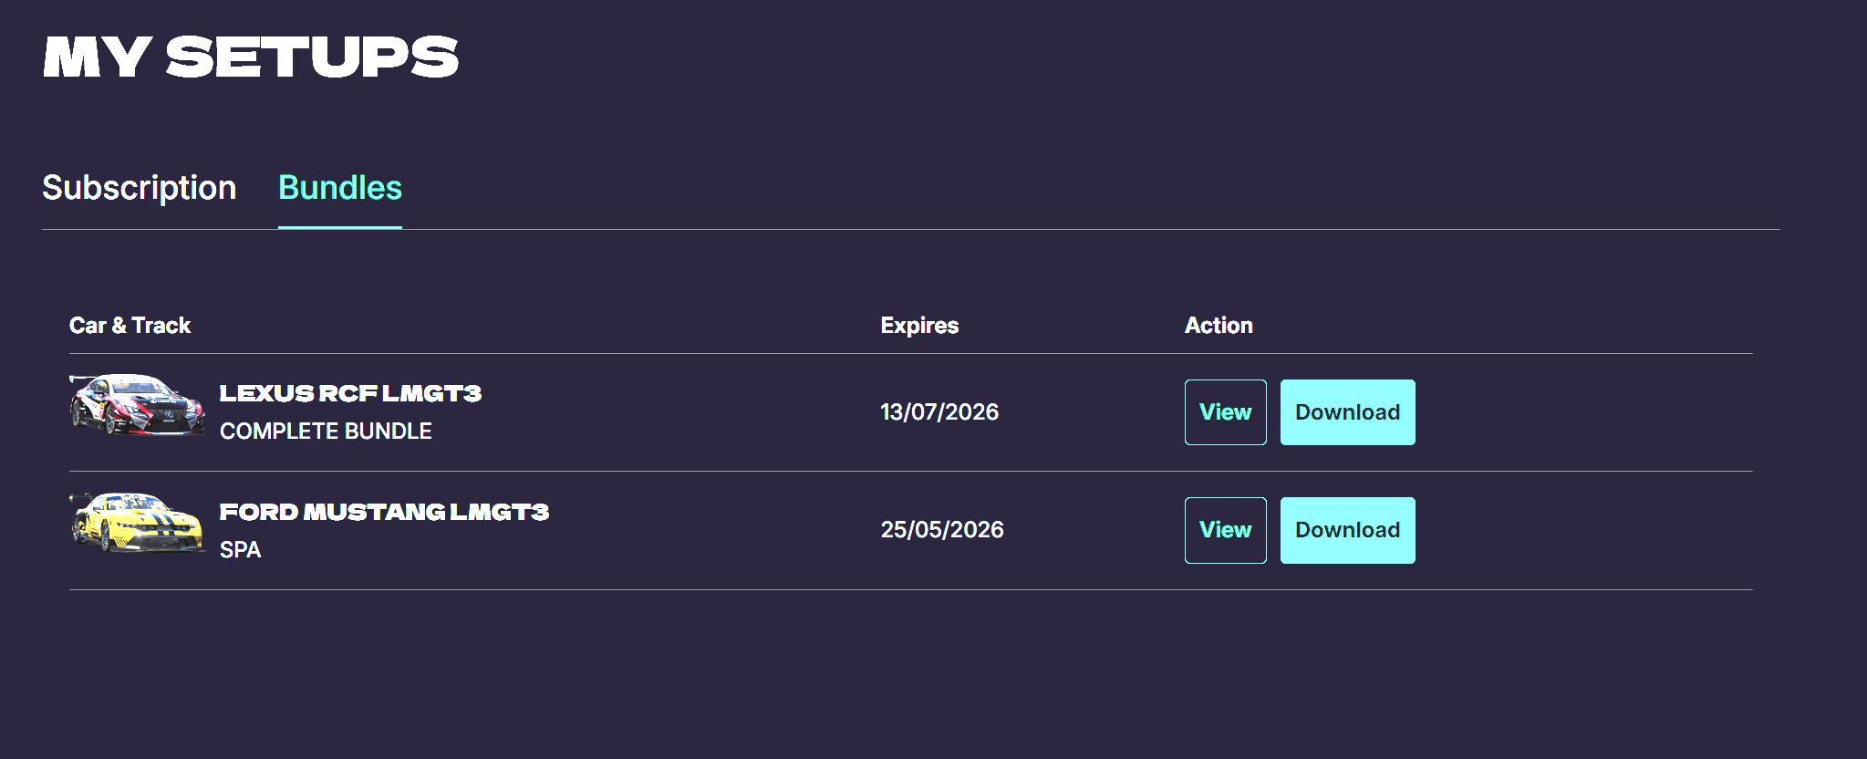Switch to the Subscription tab
The width and height of the screenshot is (1867, 759).
(x=140, y=188)
